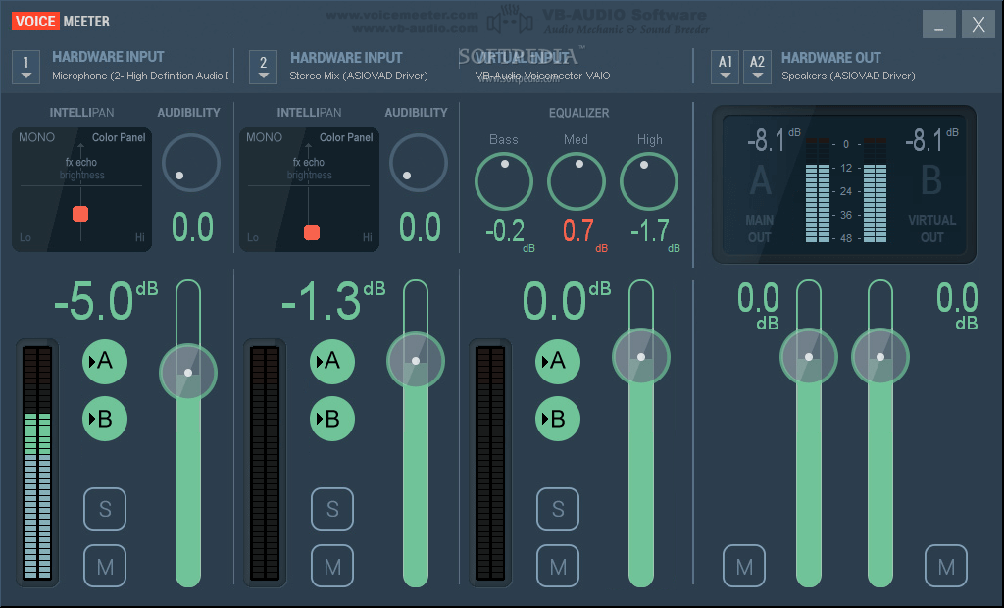Click the -5.0 dB gain fader handle
1004x608 pixels.
tap(188, 372)
